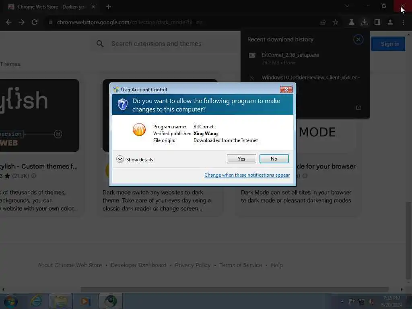Open Terms of Service footer link
Viewport: 412px width, 309px height.
tap(241, 265)
